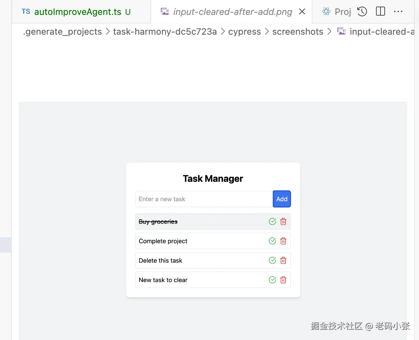Click the split editor icon

click(380, 11)
